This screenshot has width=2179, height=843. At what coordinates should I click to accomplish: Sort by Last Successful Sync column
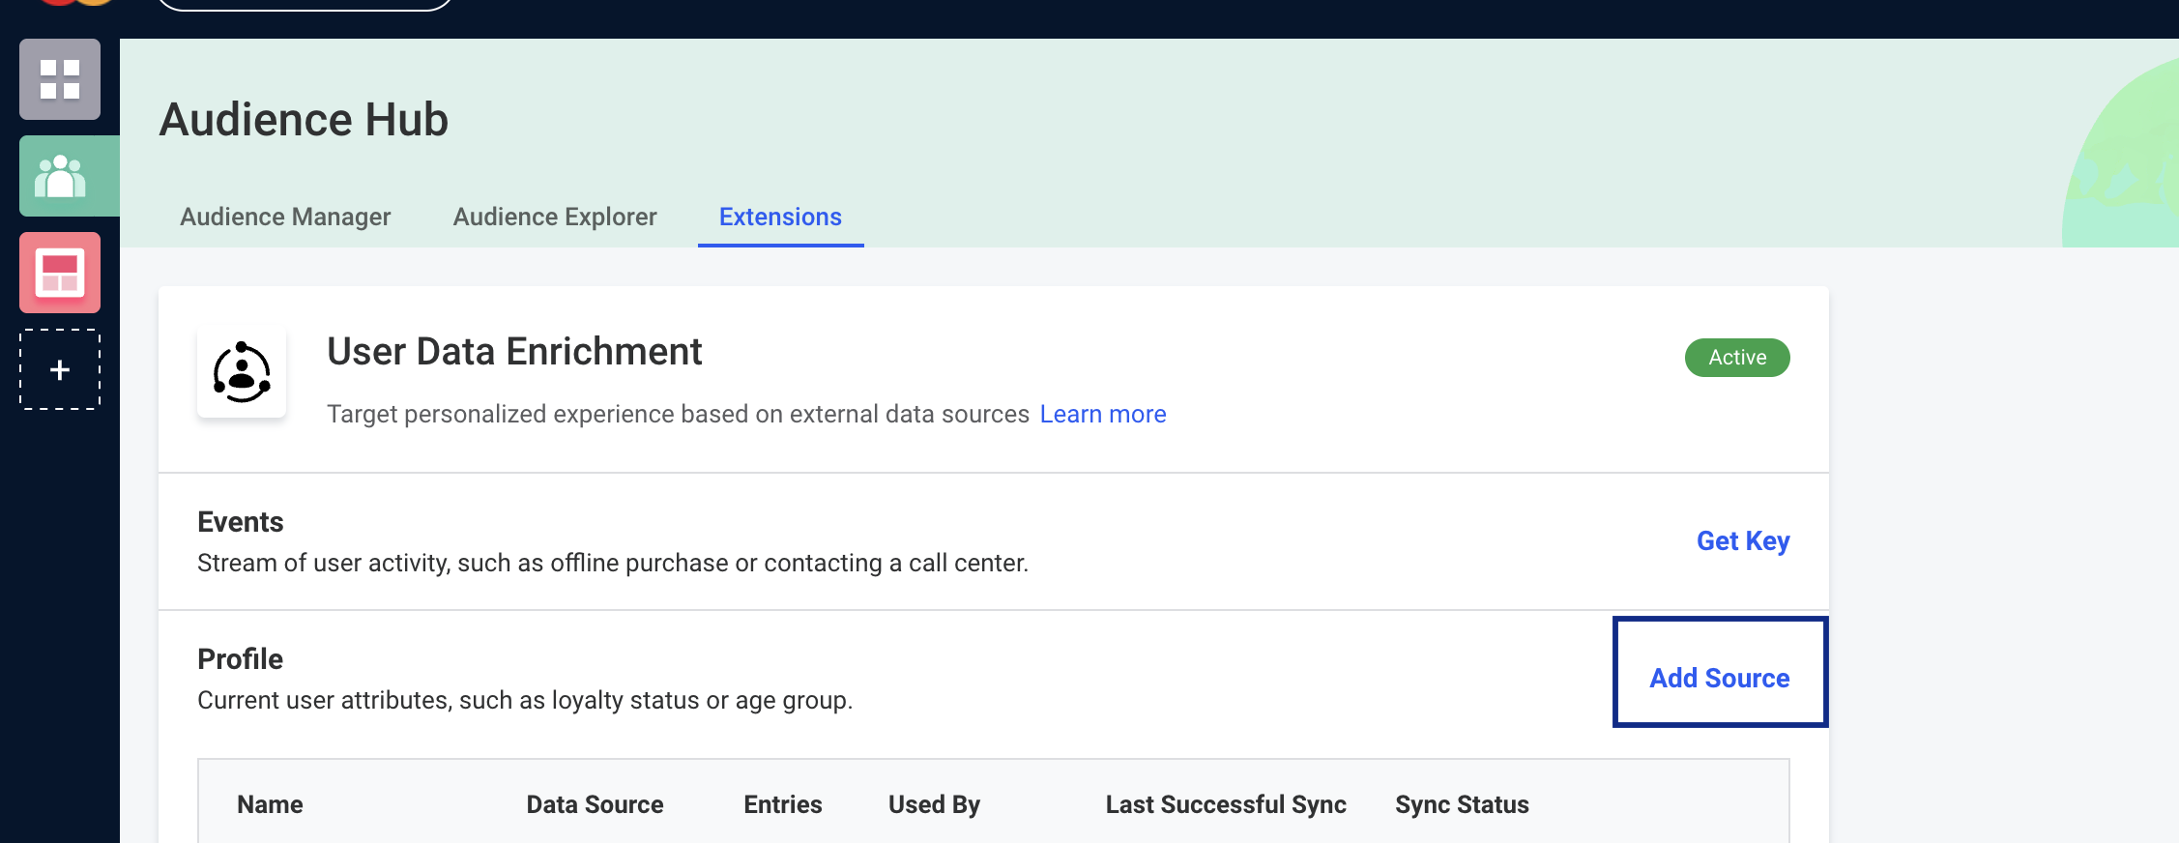click(1226, 804)
